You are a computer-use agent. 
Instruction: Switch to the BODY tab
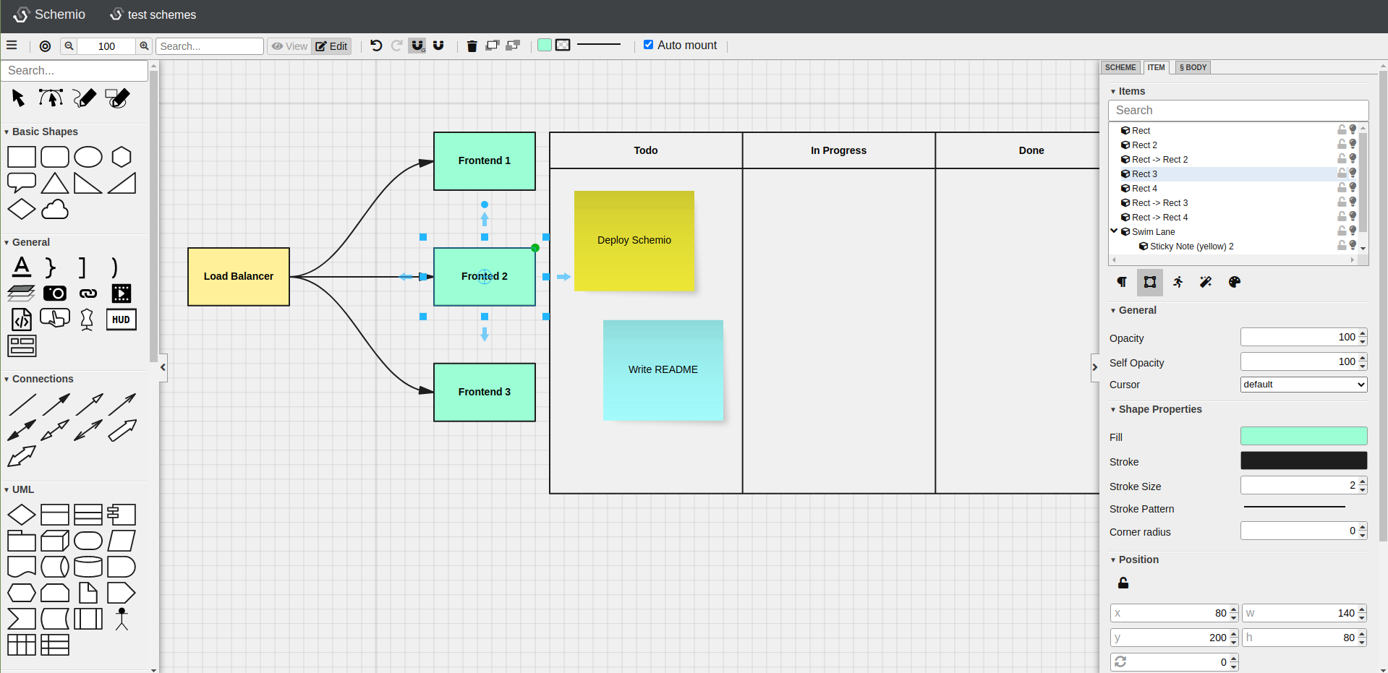(x=1193, y=67)
